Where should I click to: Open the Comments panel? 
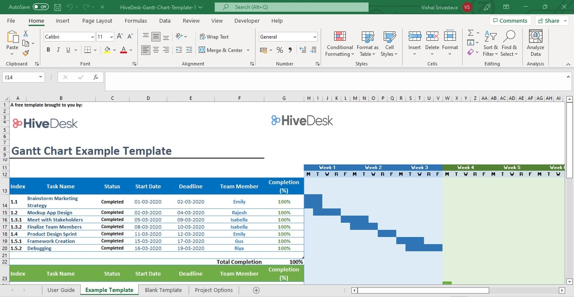pos(510,21)
